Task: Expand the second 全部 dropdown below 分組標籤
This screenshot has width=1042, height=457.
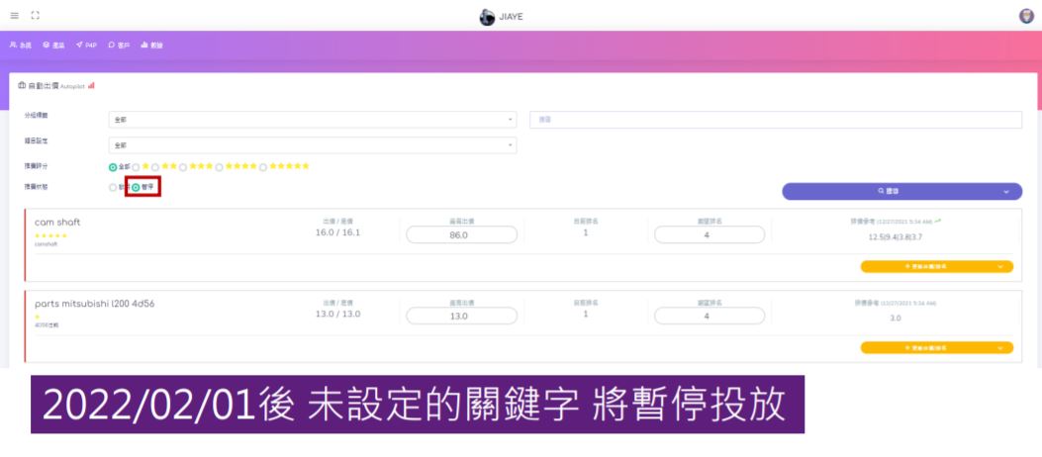Action: coord(312,145)
